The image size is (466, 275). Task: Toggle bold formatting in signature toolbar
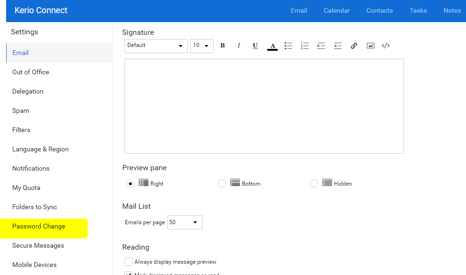tap(223, 46)
